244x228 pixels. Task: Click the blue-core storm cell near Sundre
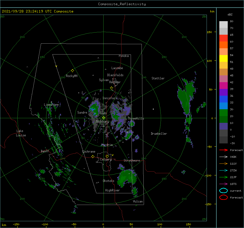click(94, 109)
